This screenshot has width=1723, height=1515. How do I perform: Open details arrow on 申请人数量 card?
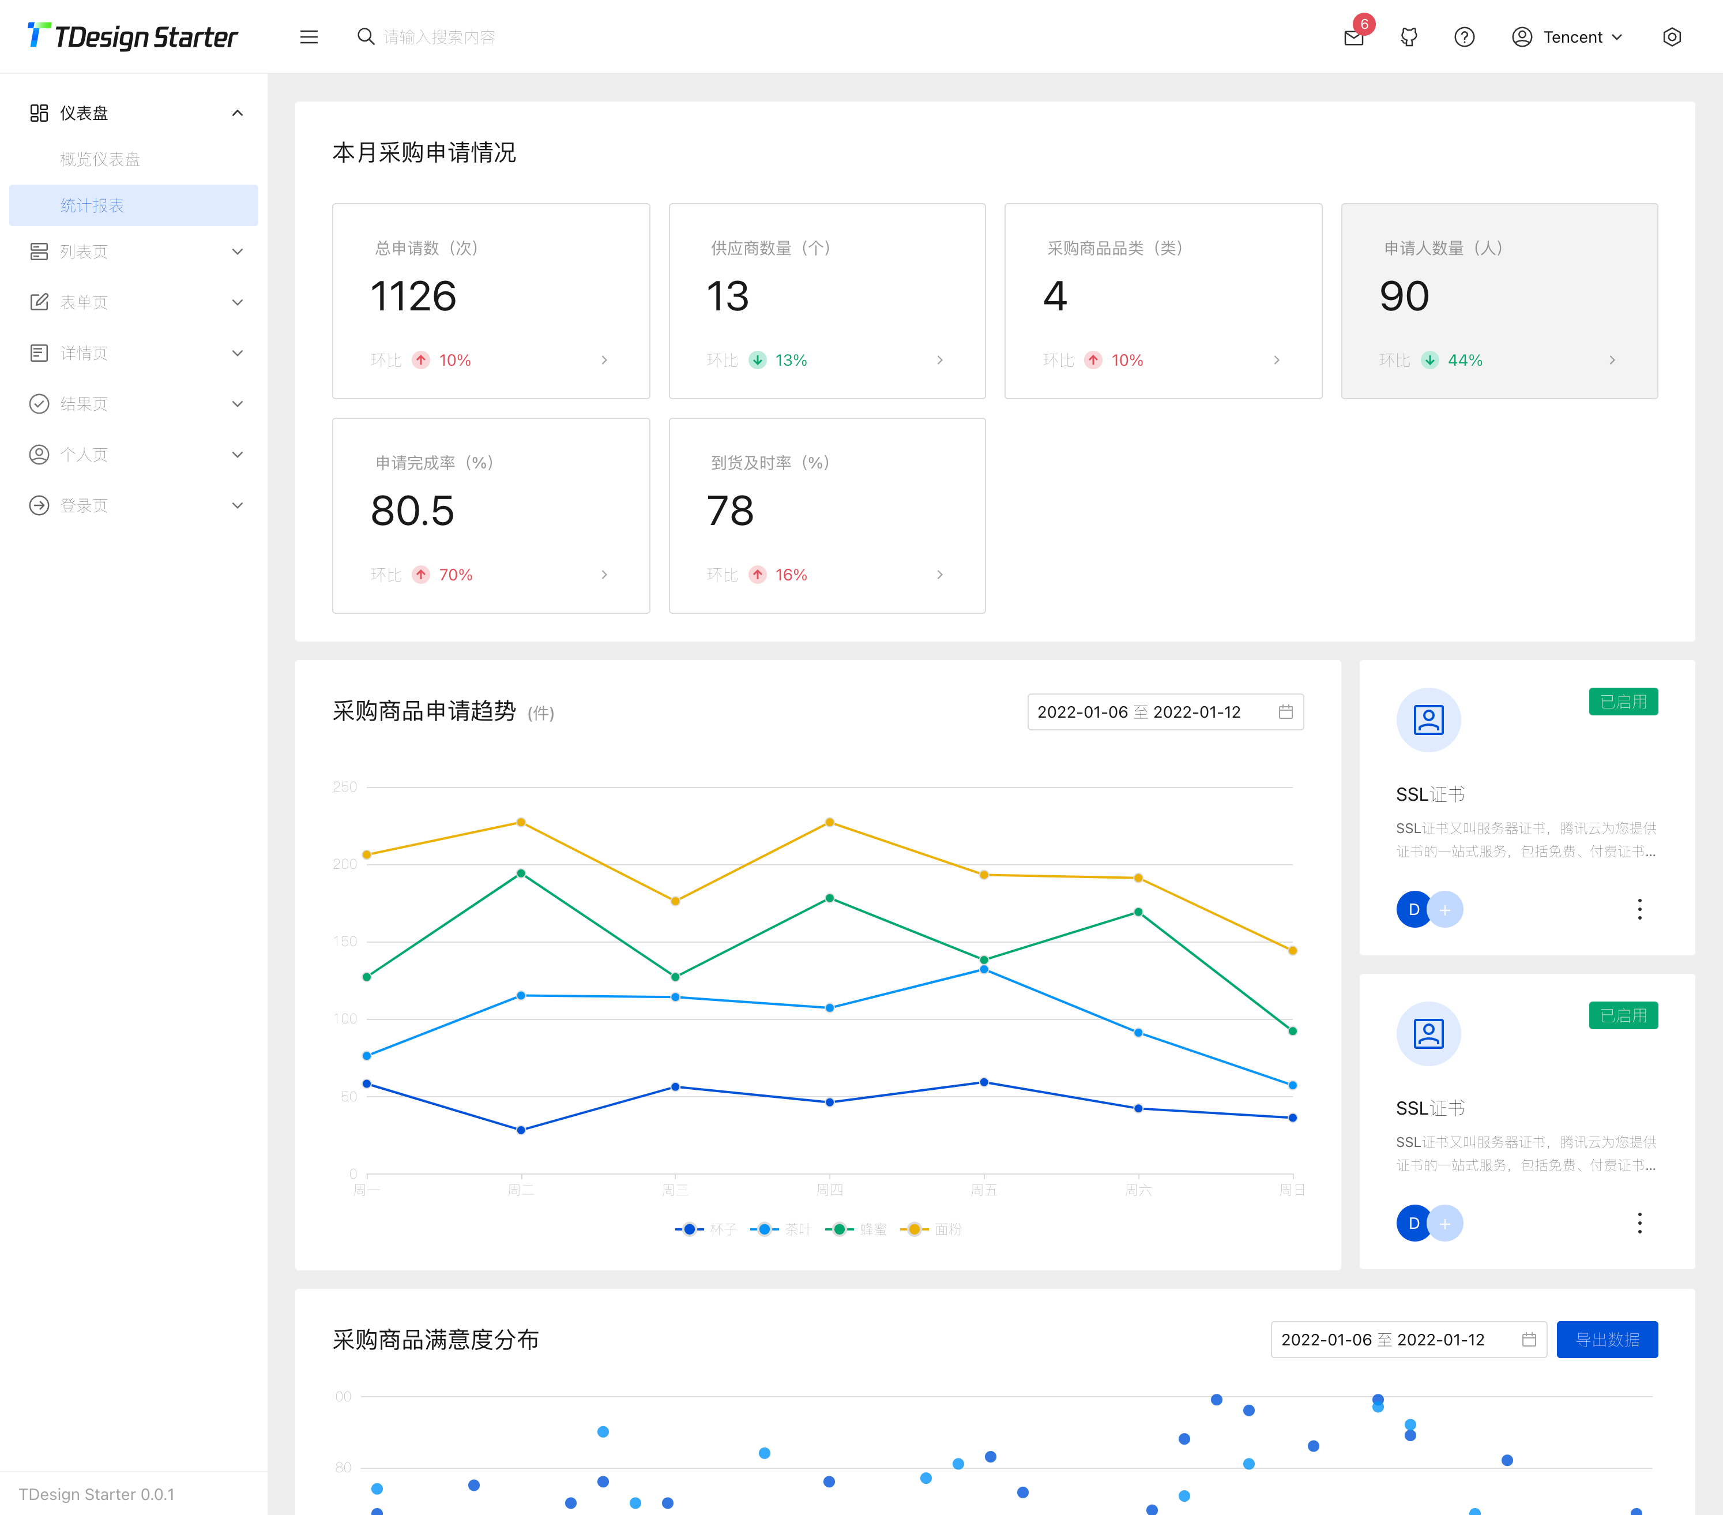[1612, 360]
